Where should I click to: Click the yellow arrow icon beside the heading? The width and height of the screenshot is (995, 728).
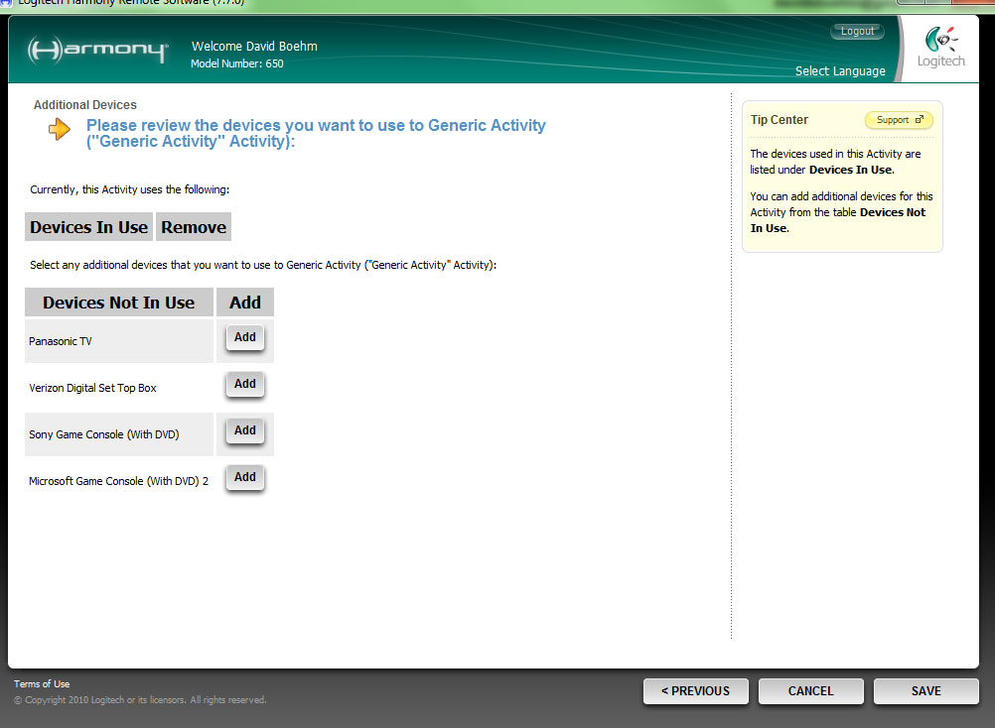(60, 129)
